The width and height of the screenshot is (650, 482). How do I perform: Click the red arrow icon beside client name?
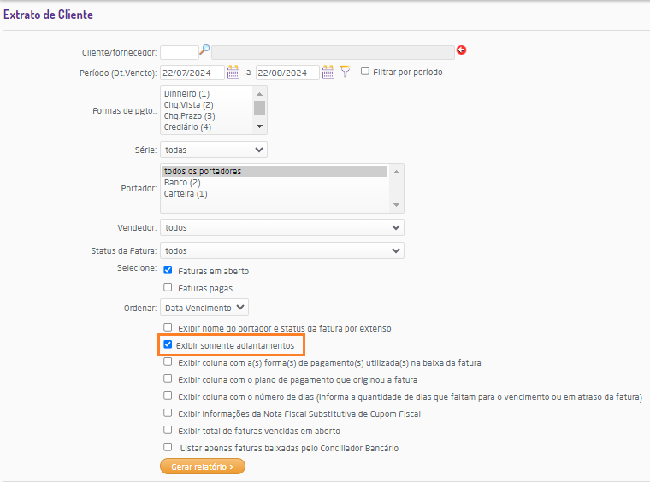(x=462, y=50)
